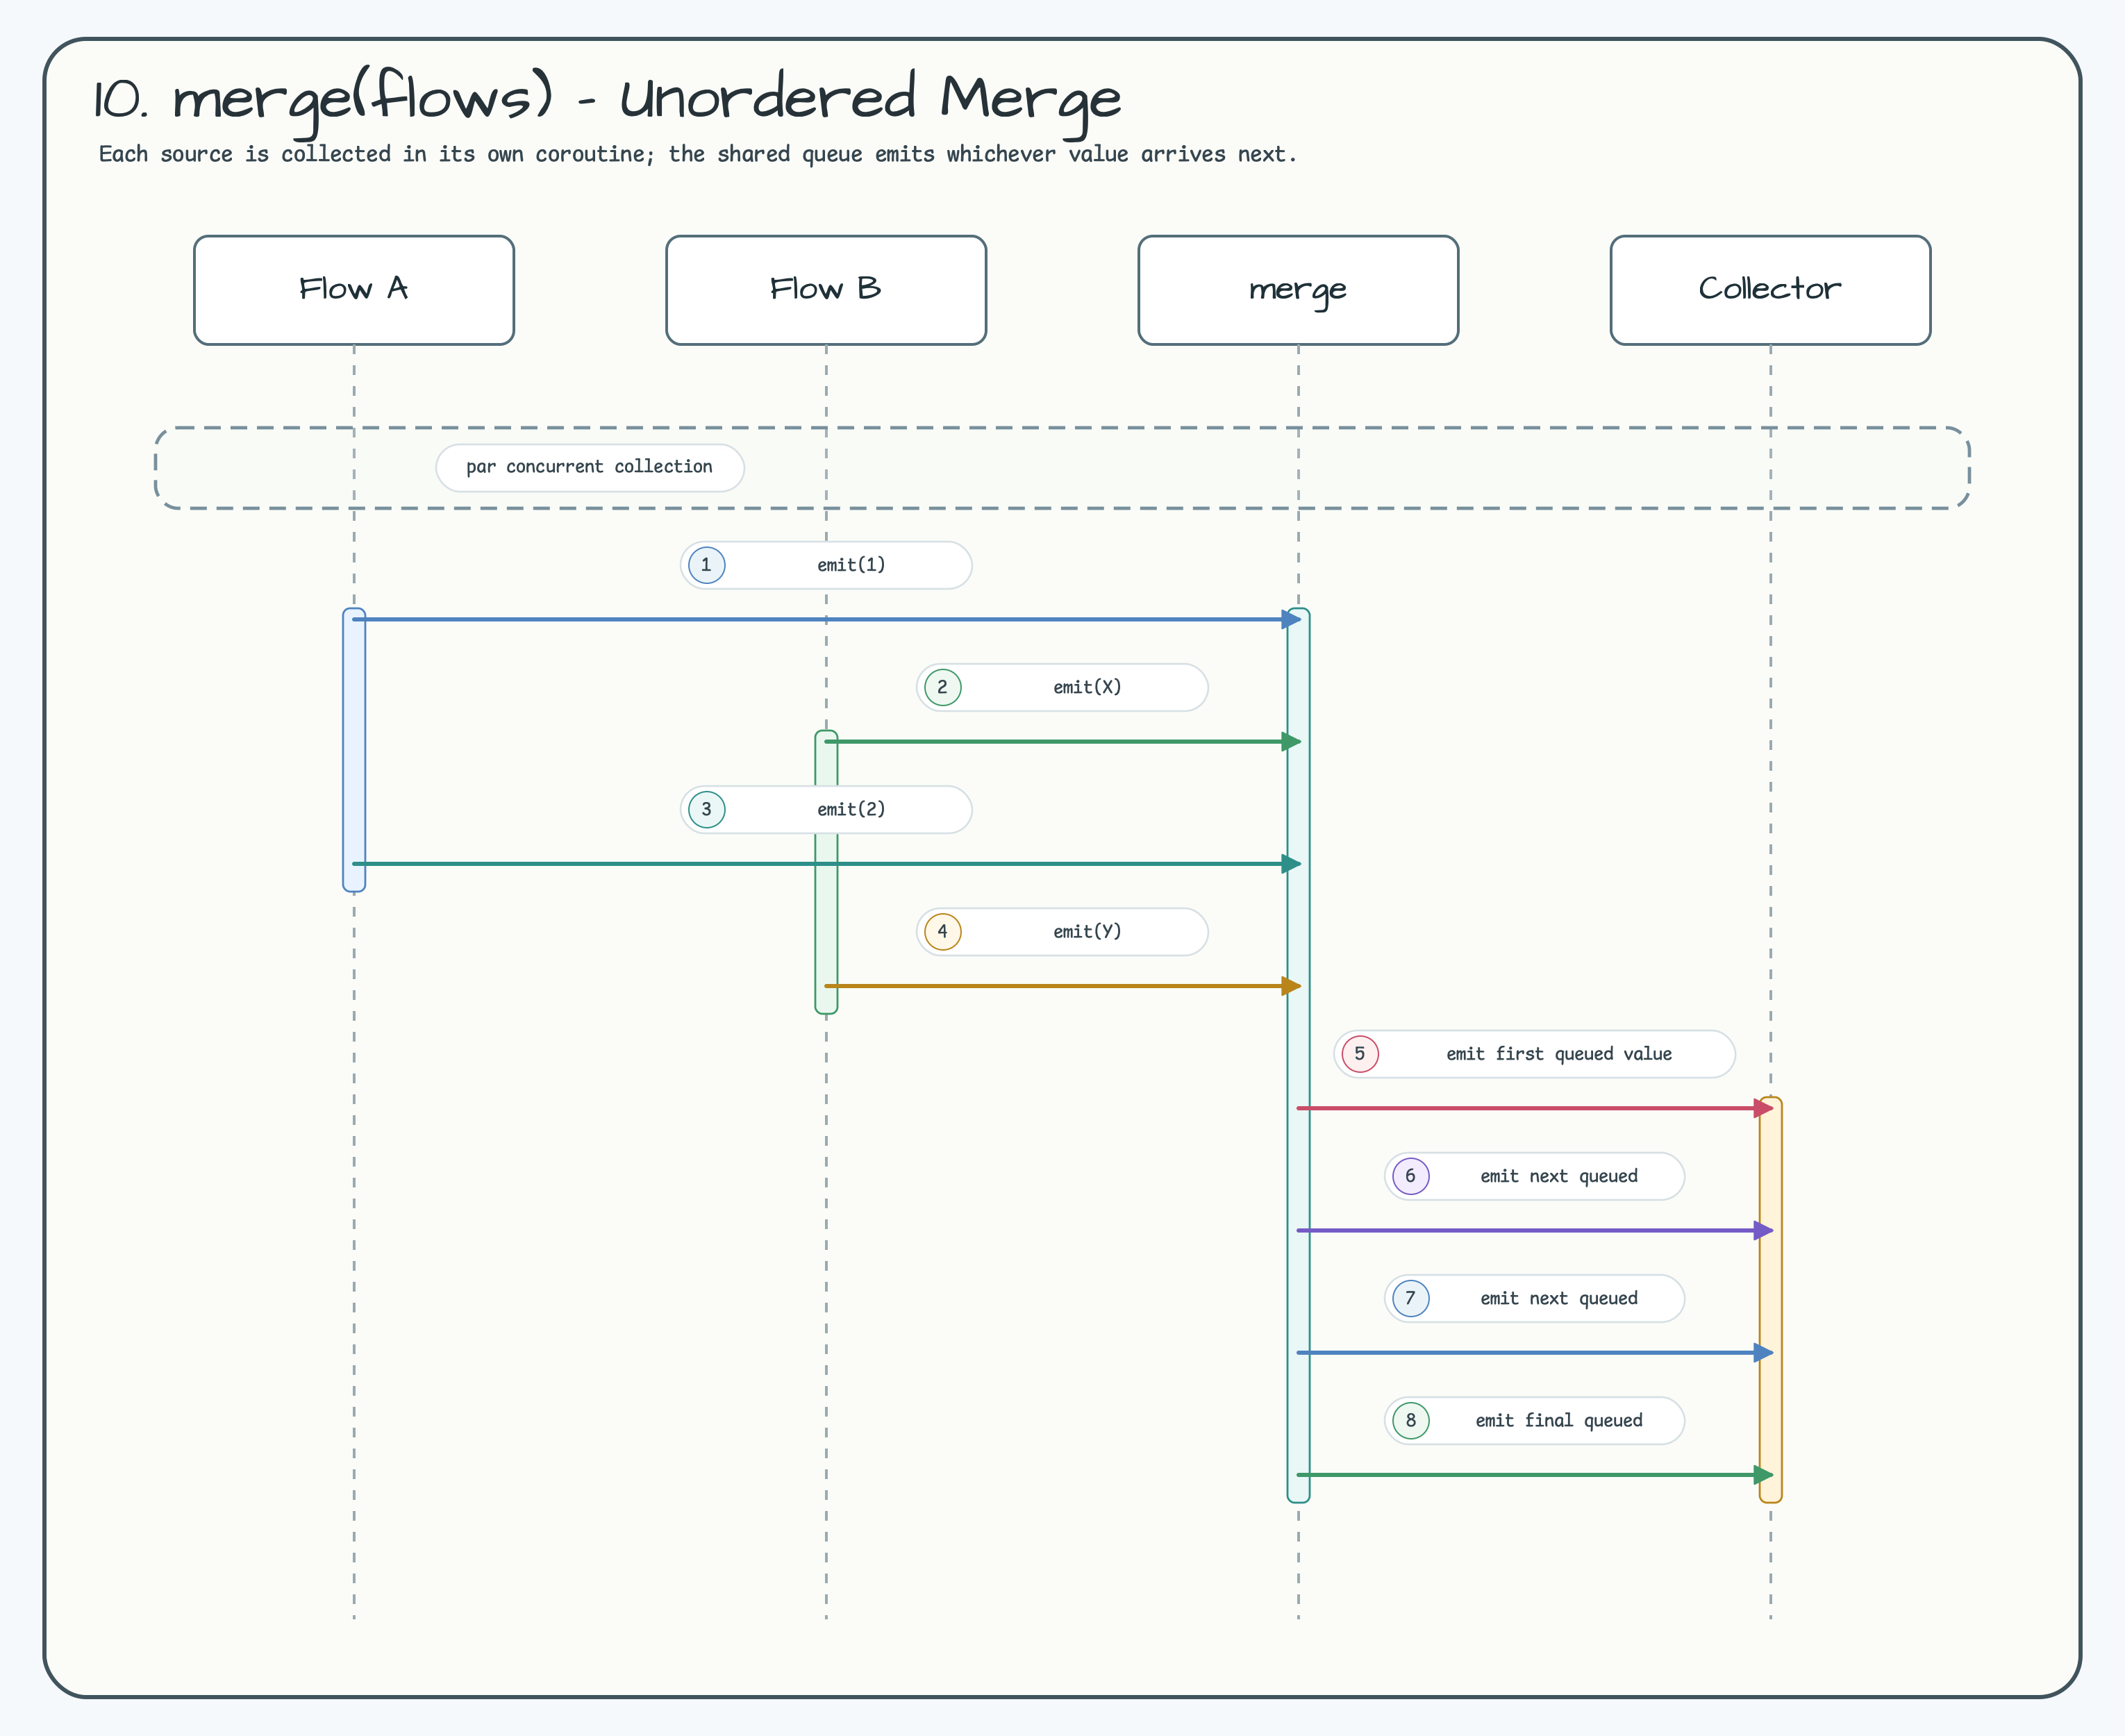Click step number 2 badge
This screenshot has width=2125, height=1736.
942,687
